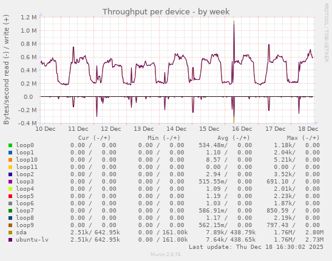Click the '0.0' y-axis label
This screenshot has width=332, height=261.
29,97
